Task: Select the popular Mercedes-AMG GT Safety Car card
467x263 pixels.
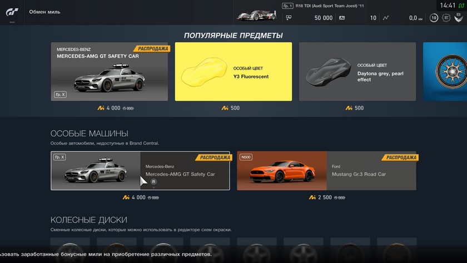Action: click(x=110, y=72)
